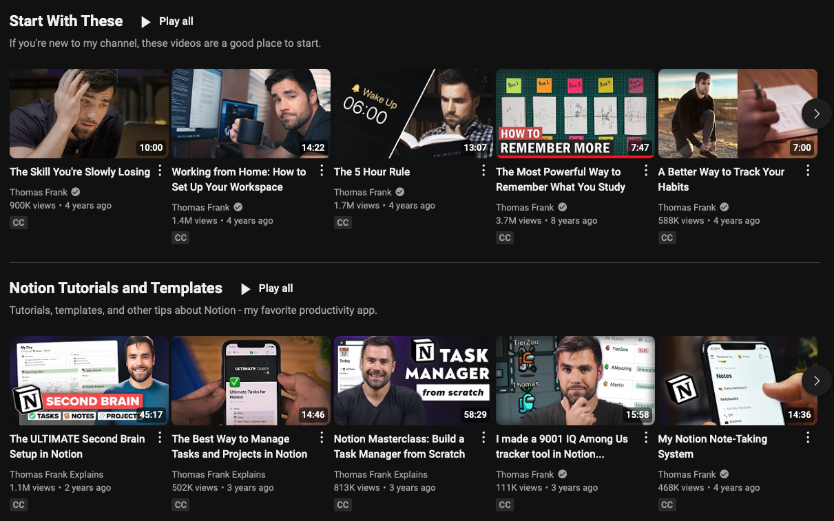Click the CC badge under The 5 Hour Rule
Viewport: 834px width, 521px height.
[342, 222]
